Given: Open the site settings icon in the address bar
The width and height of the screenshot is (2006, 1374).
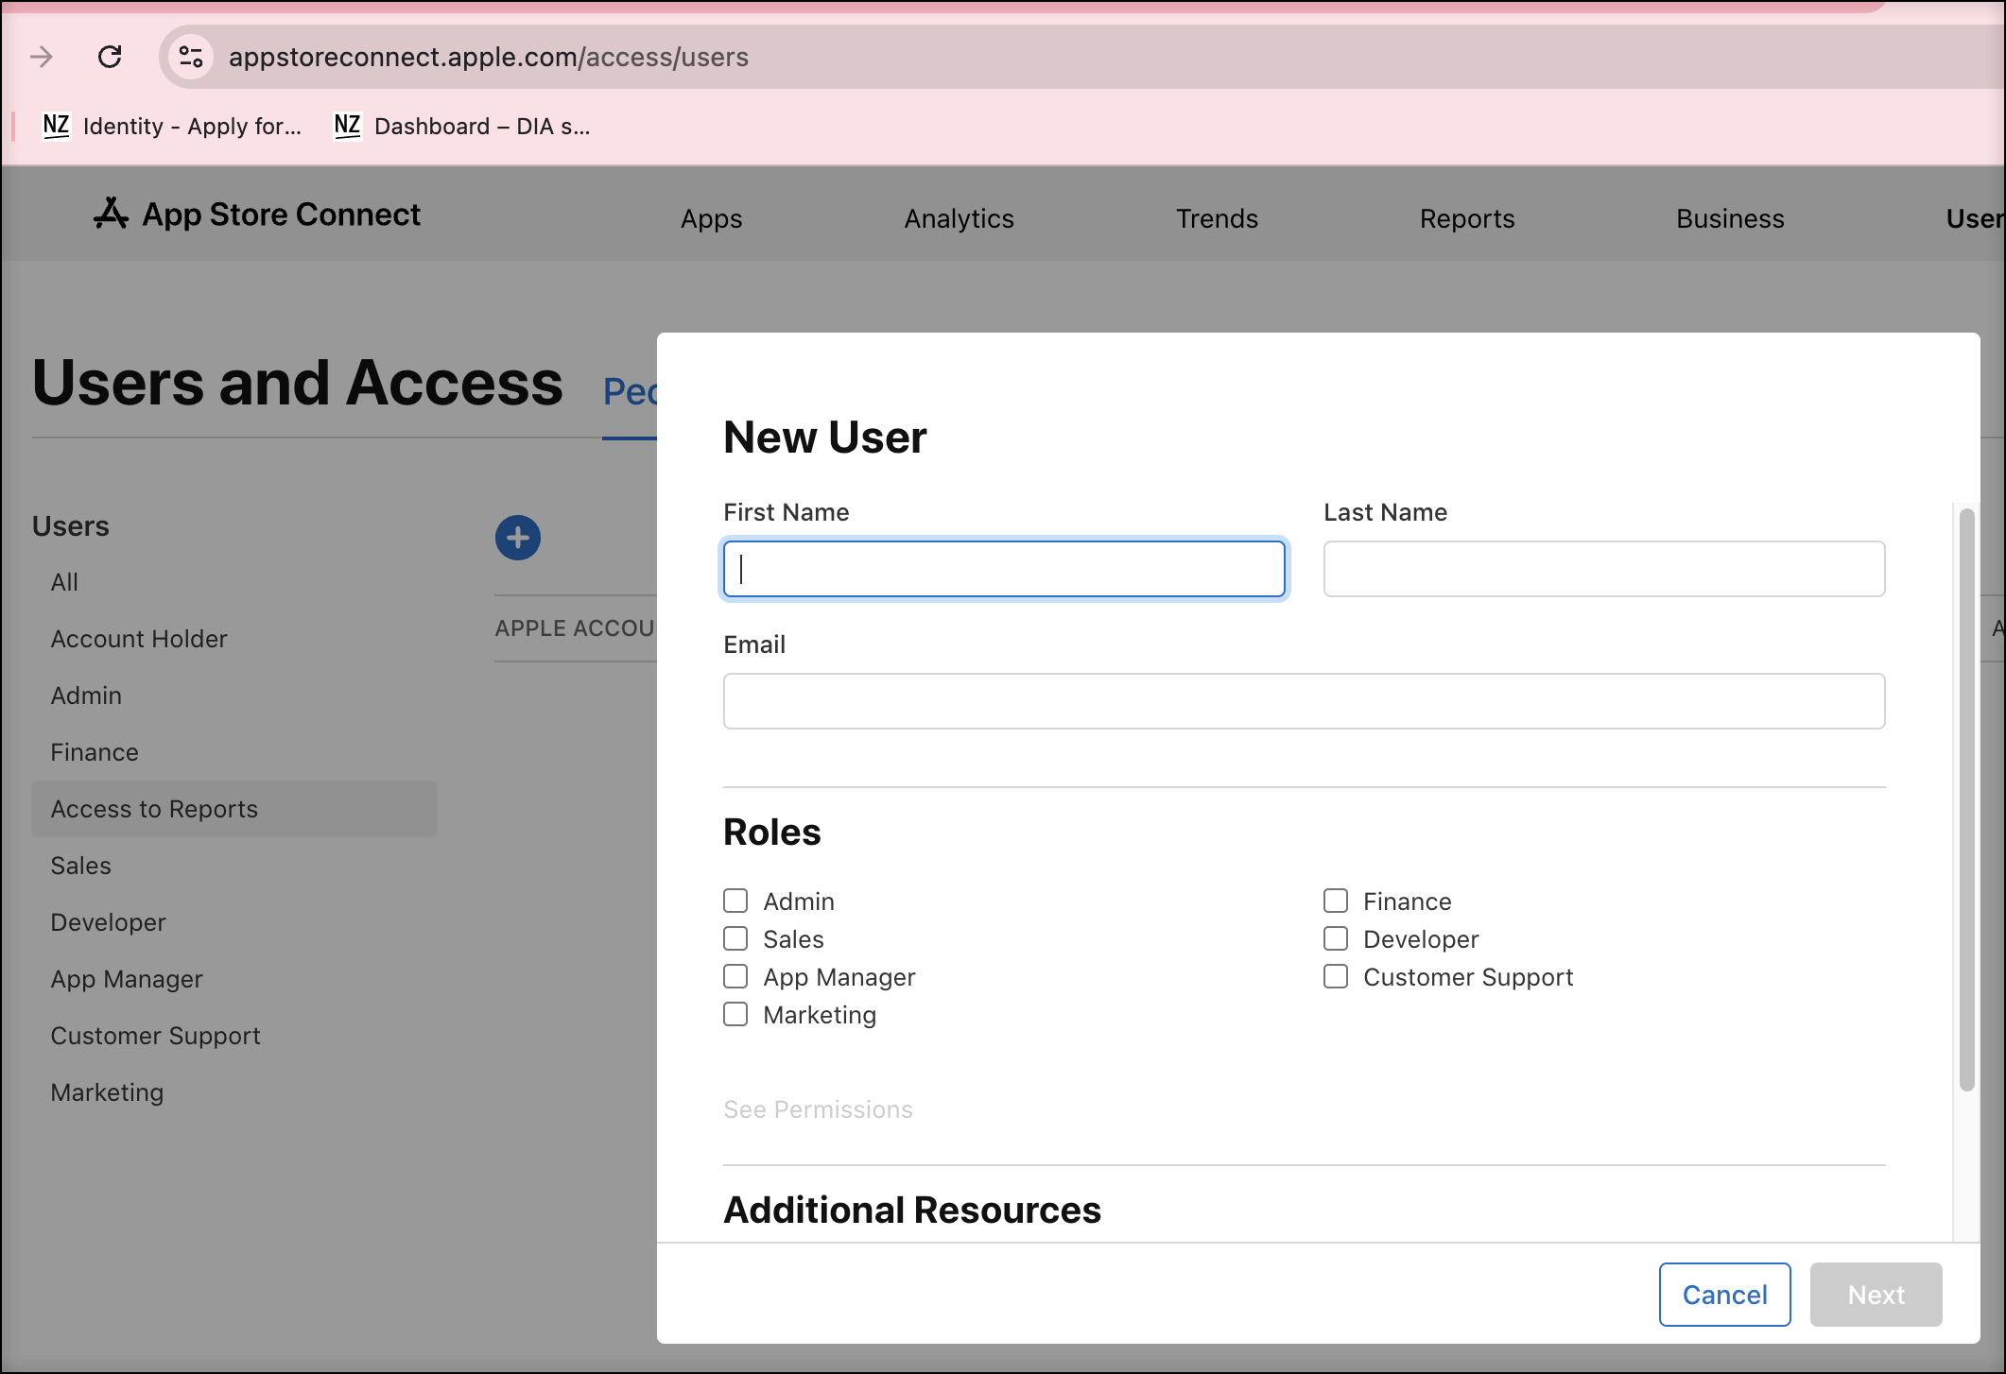Looking at the screenshot, I should click(x=191, y=57).
